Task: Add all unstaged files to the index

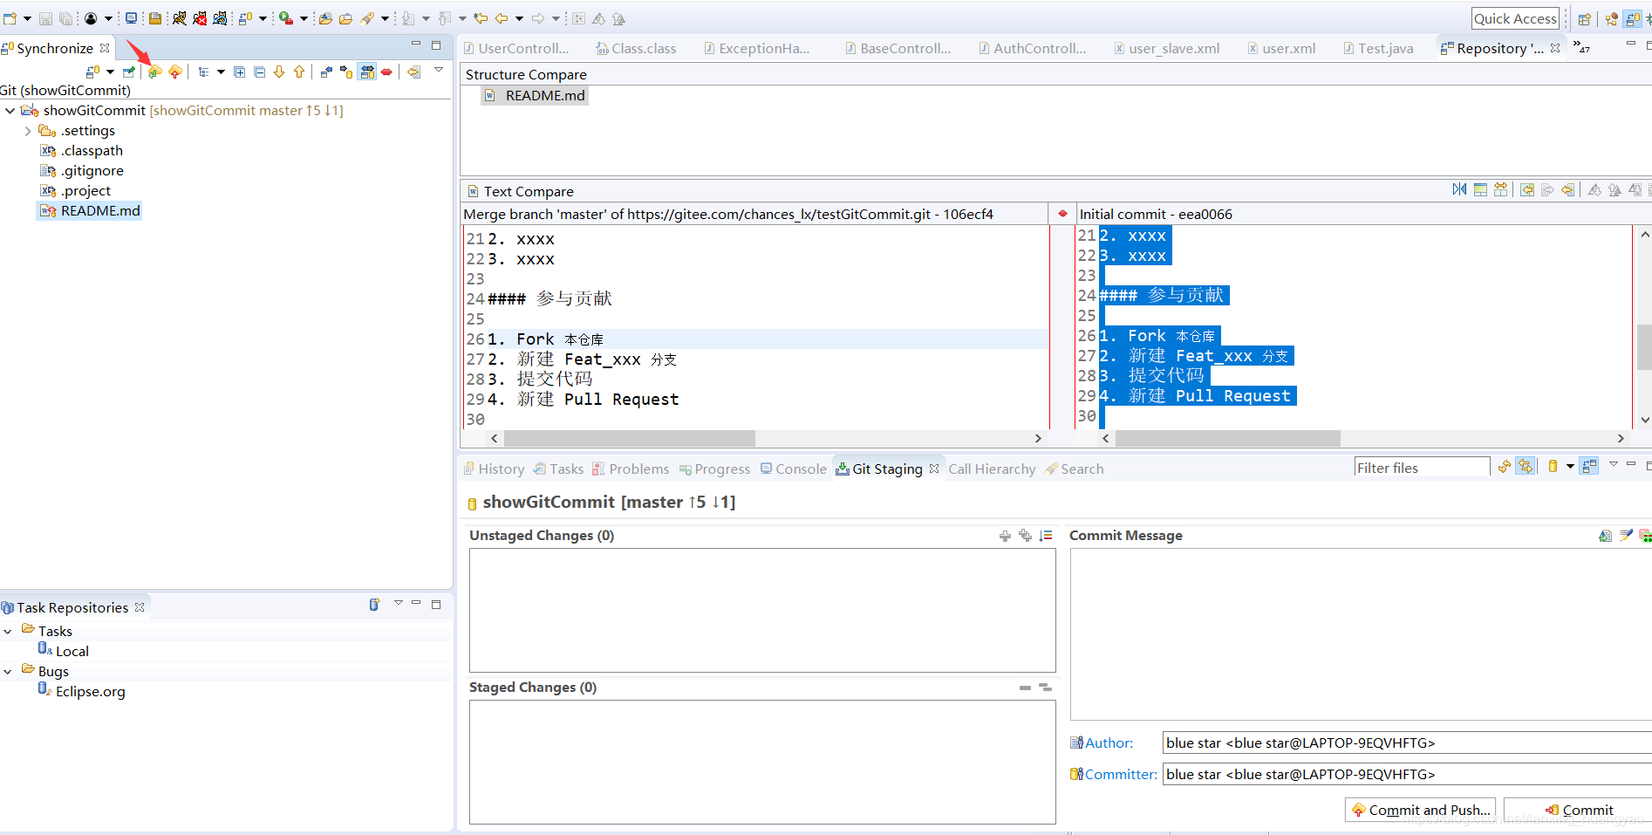Action: 1025,536
